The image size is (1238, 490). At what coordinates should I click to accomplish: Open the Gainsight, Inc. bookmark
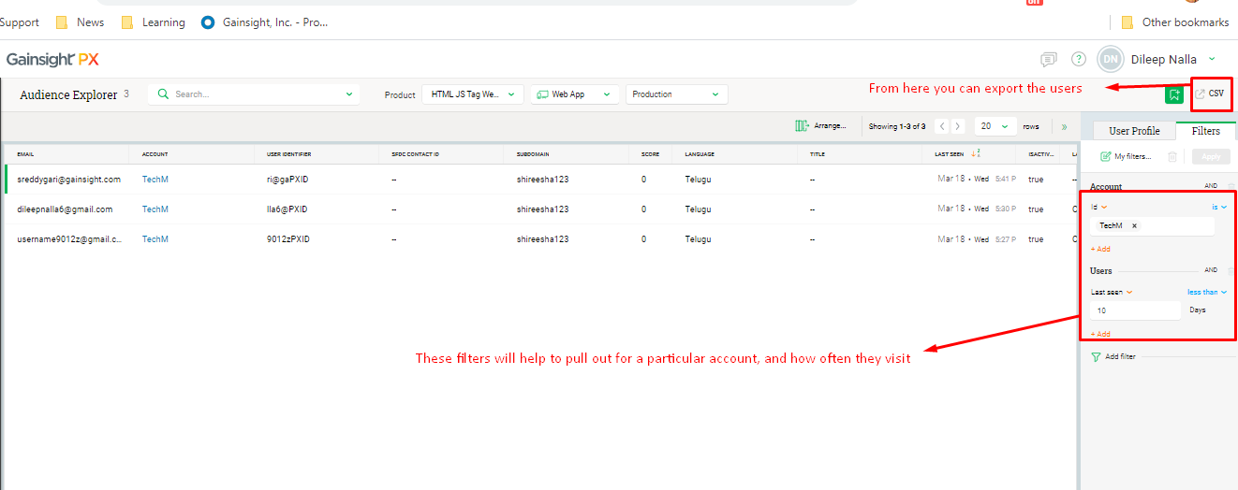click(265, 22)
